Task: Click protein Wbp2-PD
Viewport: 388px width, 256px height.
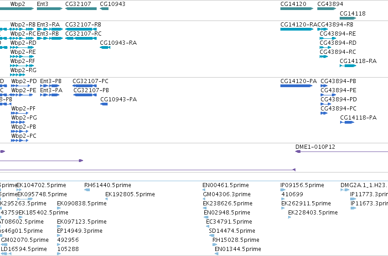Action: point(21,86)
